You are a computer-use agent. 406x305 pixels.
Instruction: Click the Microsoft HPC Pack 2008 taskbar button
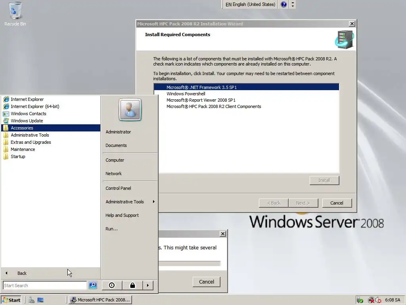(100, 300)
